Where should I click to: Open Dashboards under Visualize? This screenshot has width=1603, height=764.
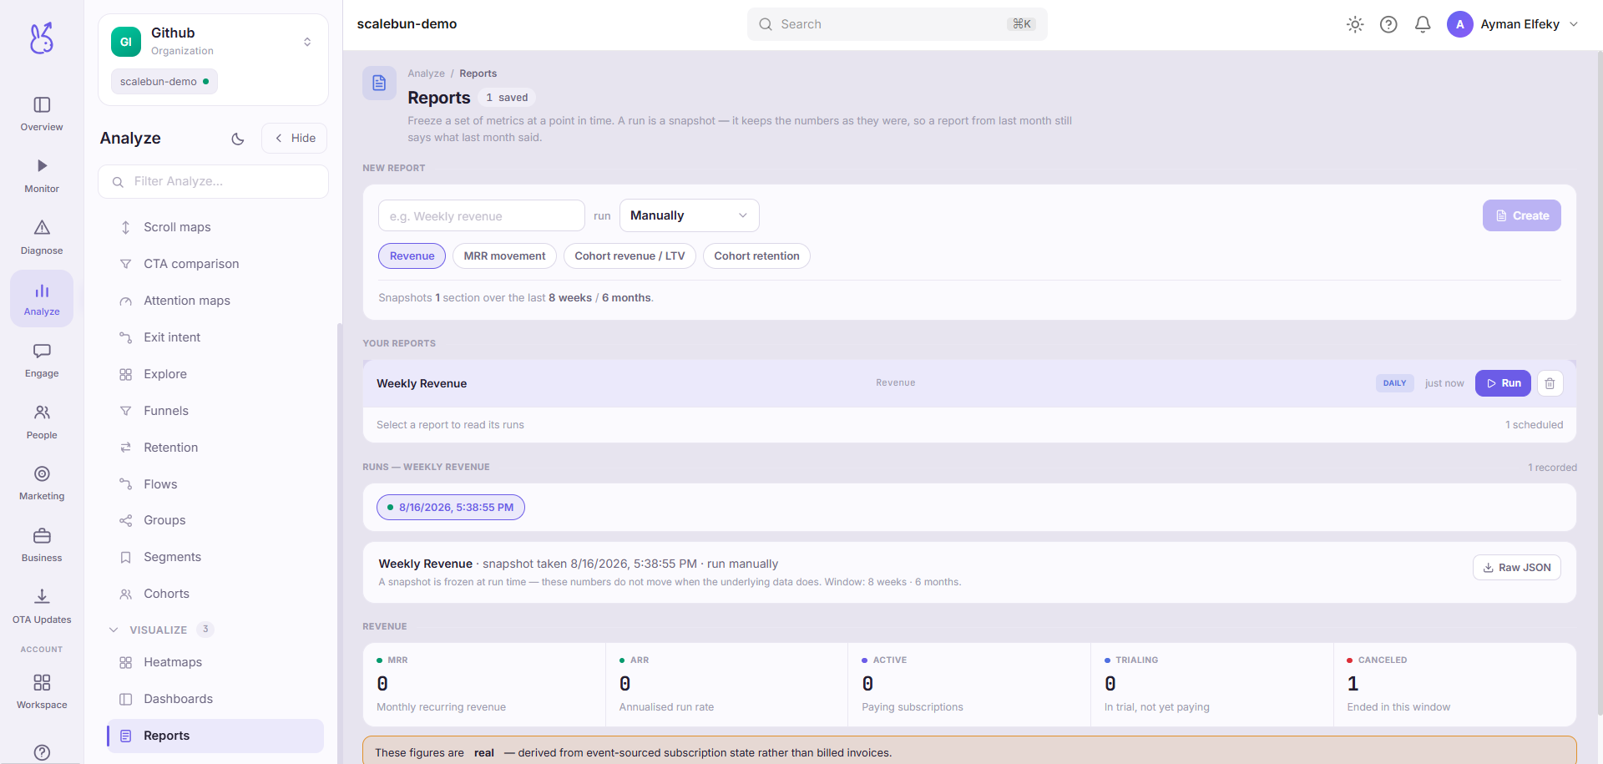tap(215, 699)
